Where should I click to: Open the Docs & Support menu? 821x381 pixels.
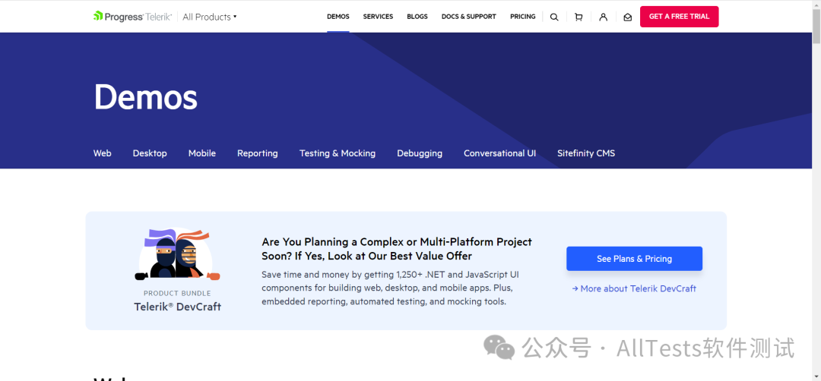[468, 17]
